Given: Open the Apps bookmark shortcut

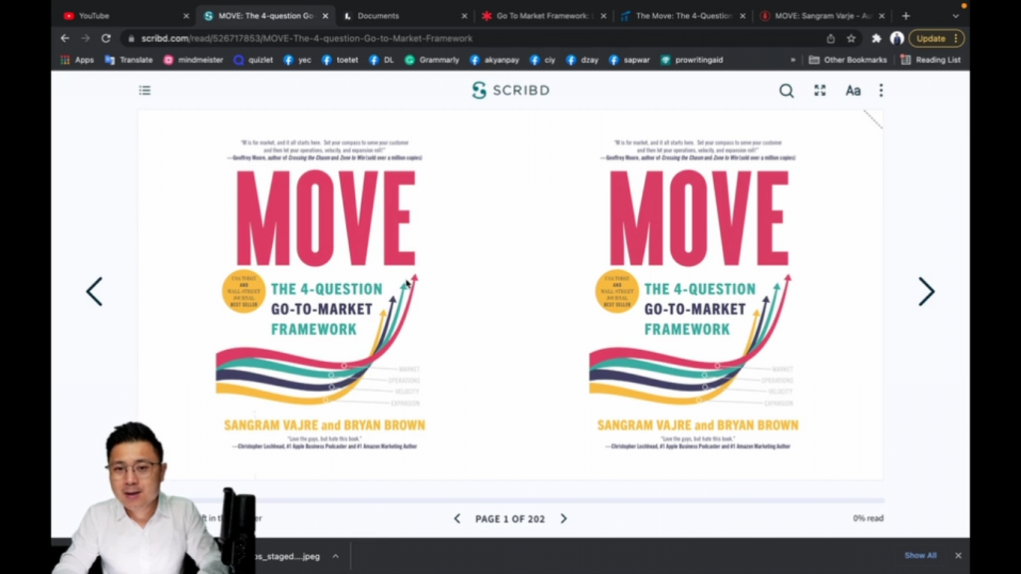Looking at the screenshot, I should coord(77,60).
